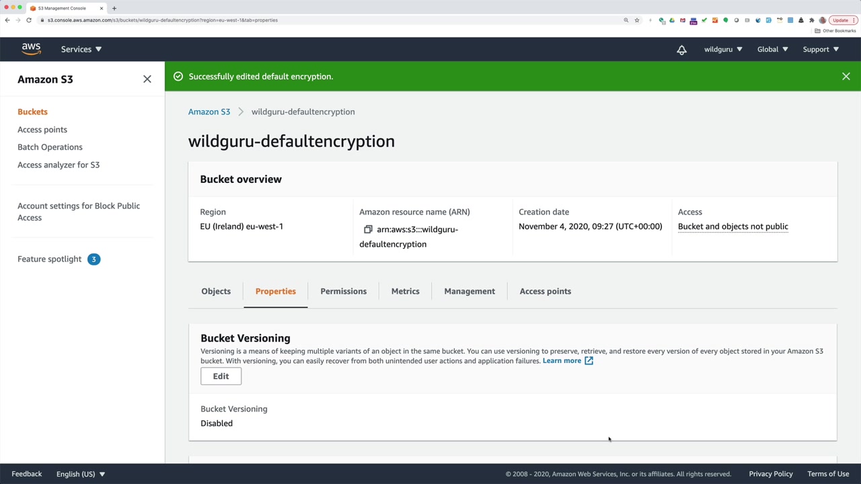
Task: Switch to the Permissions tab
Action: coord(343,291)
